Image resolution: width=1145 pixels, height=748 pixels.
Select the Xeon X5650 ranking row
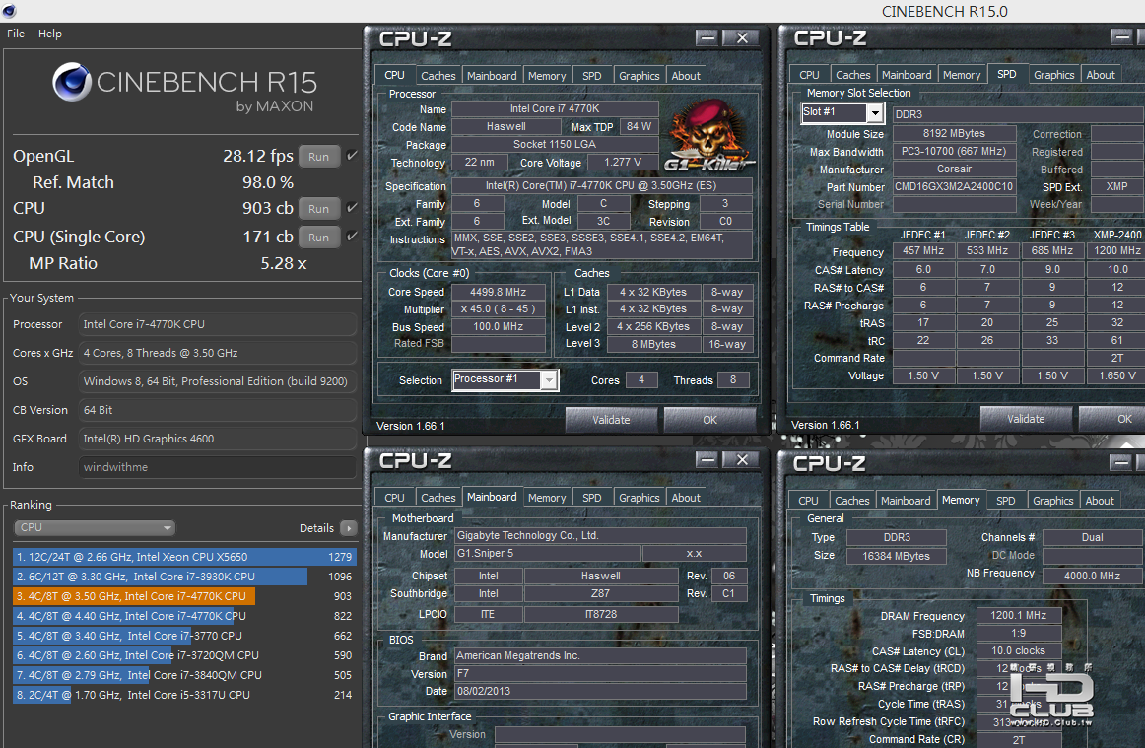(x=184, y=557)
